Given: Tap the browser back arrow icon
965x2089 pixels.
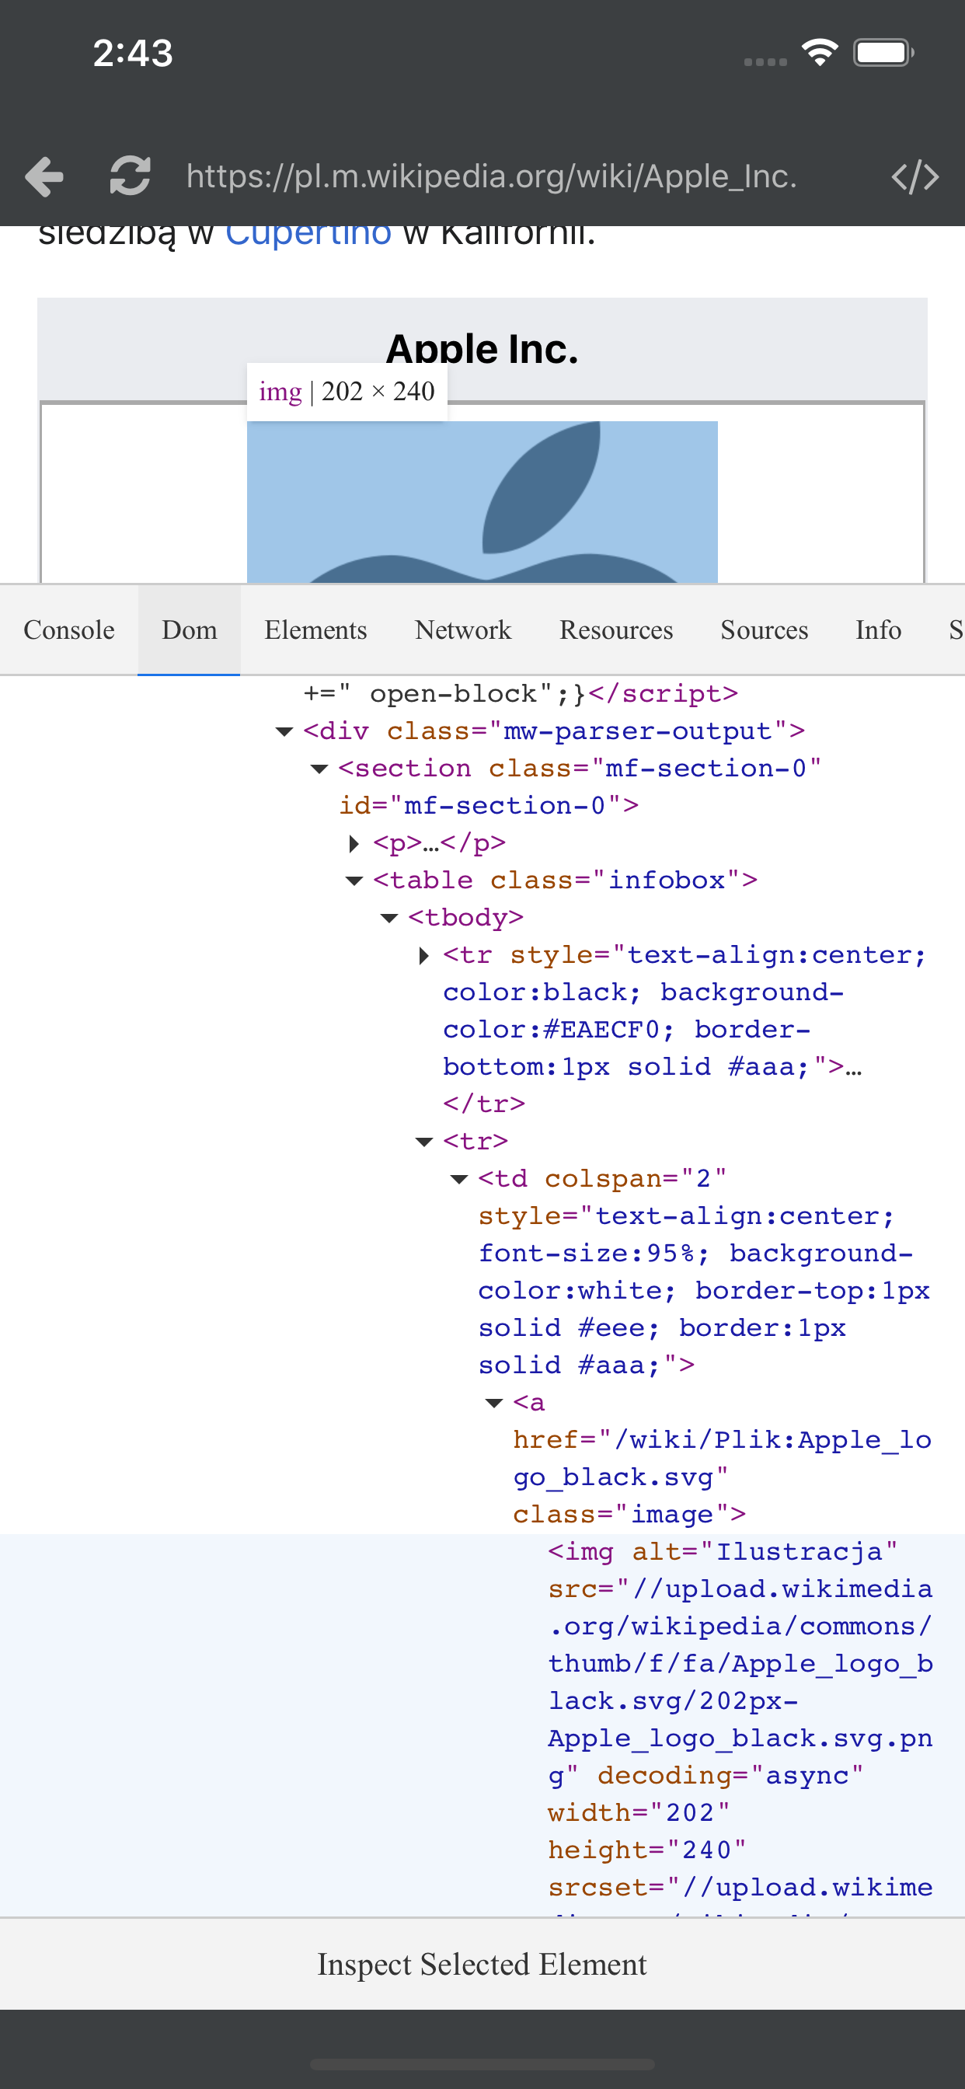Looking at the screenshot, I should (44, 176).
